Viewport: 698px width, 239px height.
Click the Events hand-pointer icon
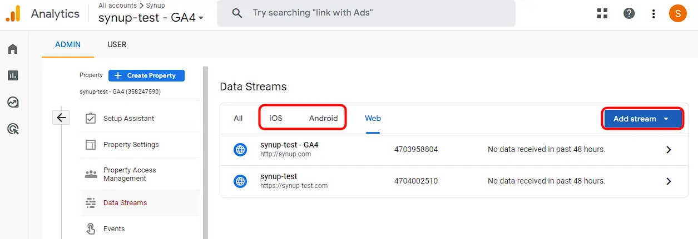click(x=91, y=228)
